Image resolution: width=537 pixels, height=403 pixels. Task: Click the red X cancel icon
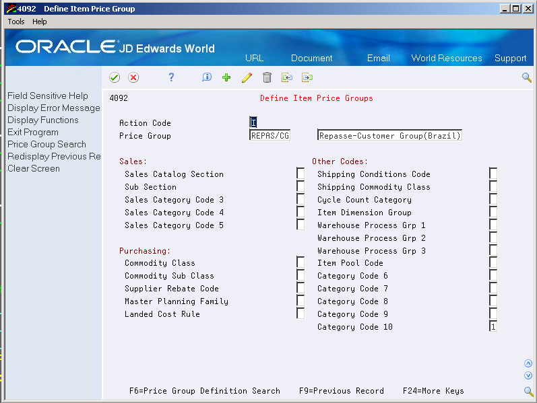(133, 77)
